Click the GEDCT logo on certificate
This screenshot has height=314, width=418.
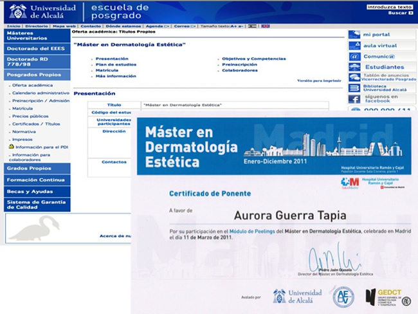[x=388, y=297]
